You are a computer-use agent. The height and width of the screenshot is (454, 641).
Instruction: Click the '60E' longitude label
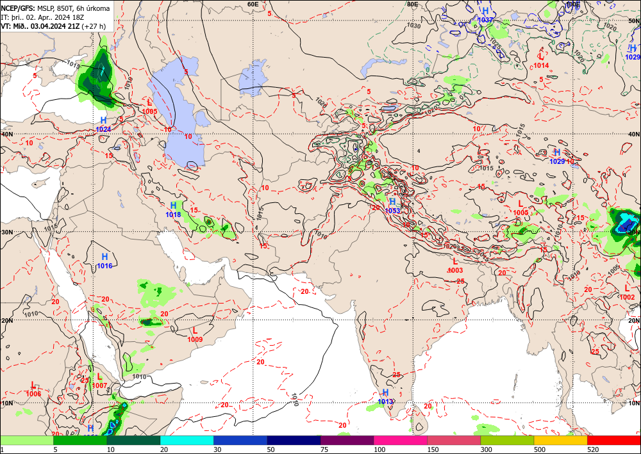(x=253, y=4)
